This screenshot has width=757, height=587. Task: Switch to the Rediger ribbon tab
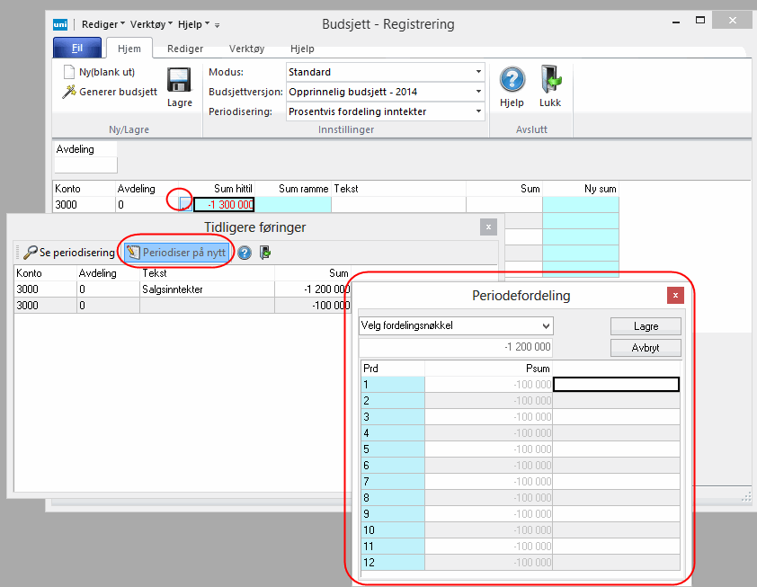[x=184, y=49]
